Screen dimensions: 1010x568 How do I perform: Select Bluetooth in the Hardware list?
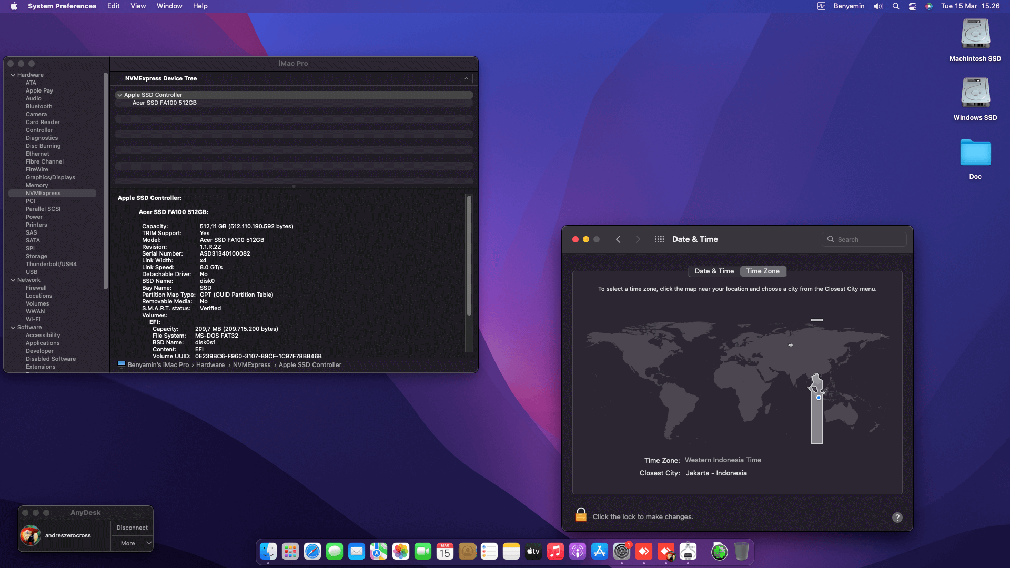pos(39,107)
